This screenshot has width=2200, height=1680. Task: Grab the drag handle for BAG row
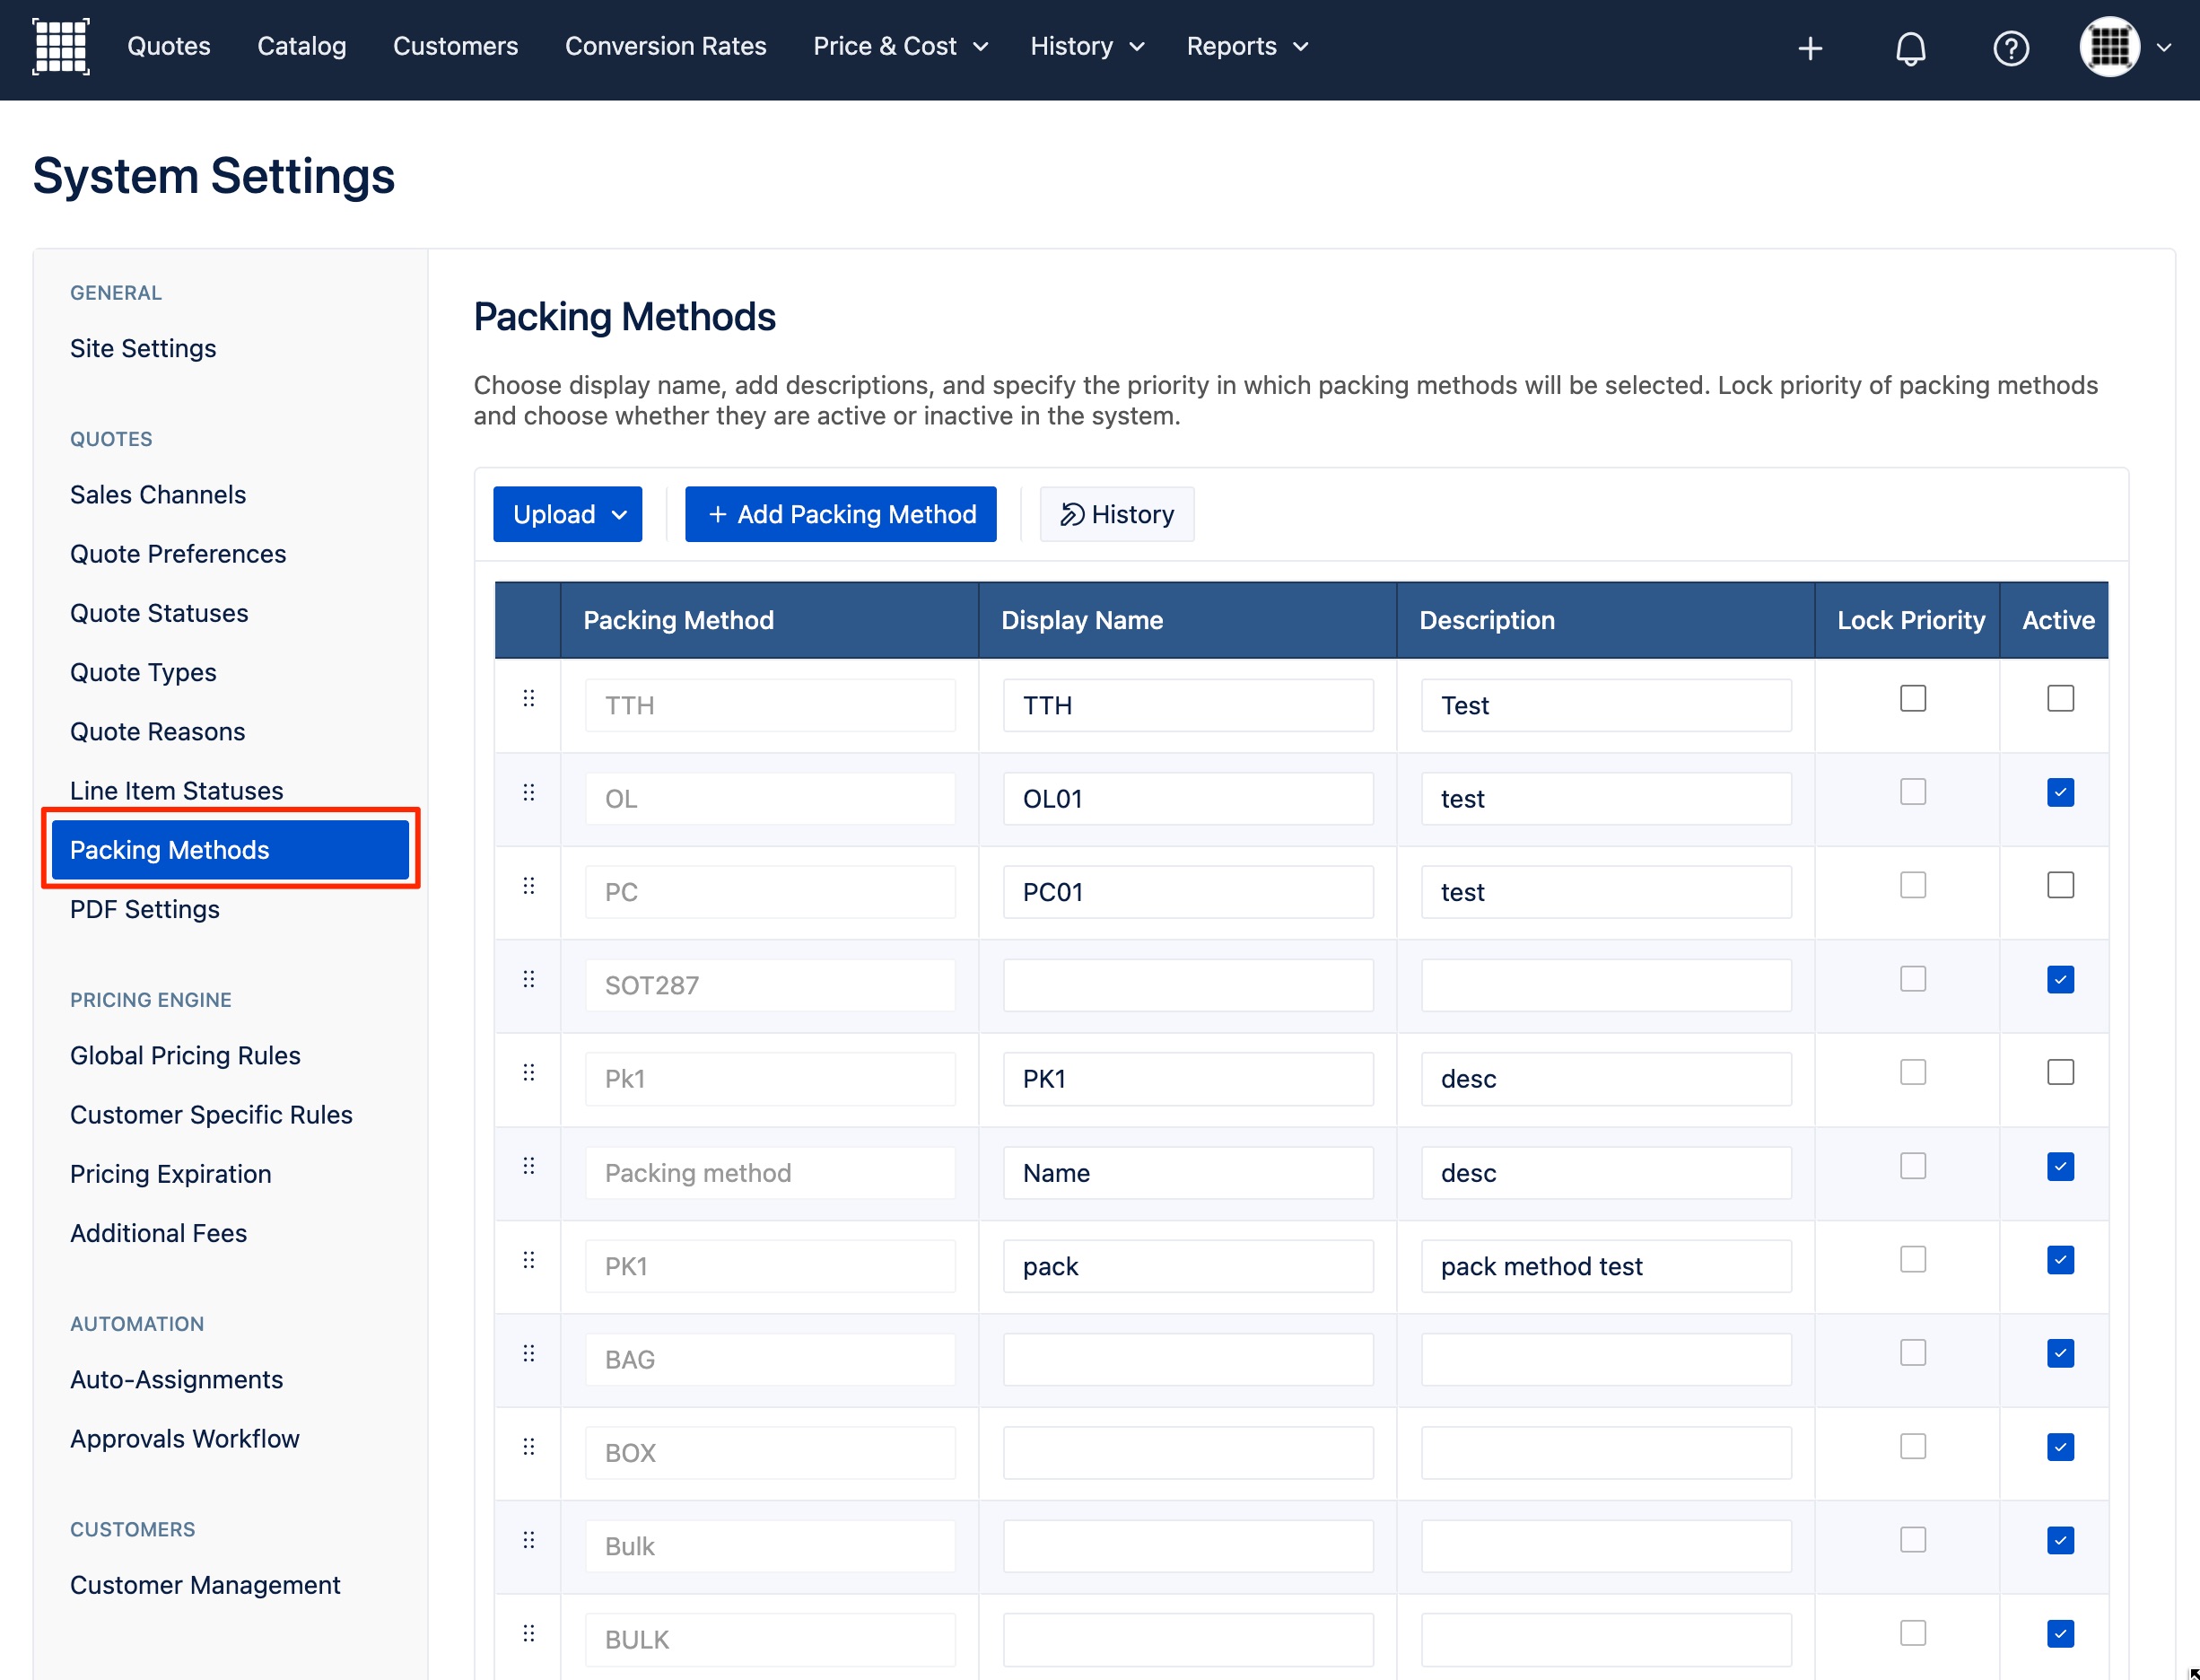(x=528, y=1353)
